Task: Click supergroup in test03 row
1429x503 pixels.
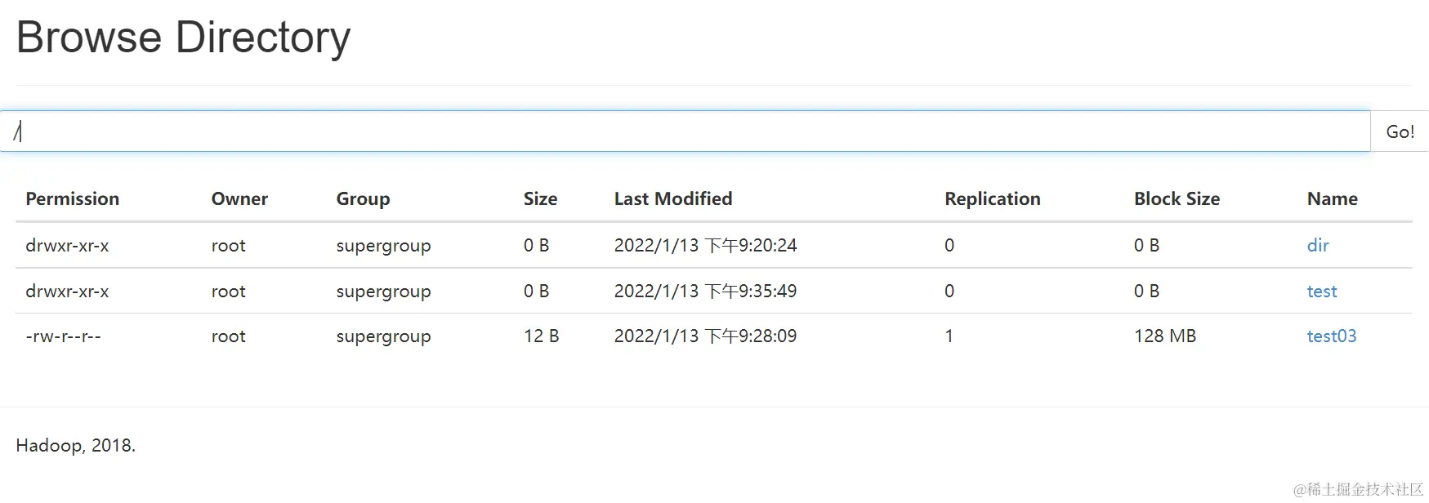Action: (x=383, y=336)
